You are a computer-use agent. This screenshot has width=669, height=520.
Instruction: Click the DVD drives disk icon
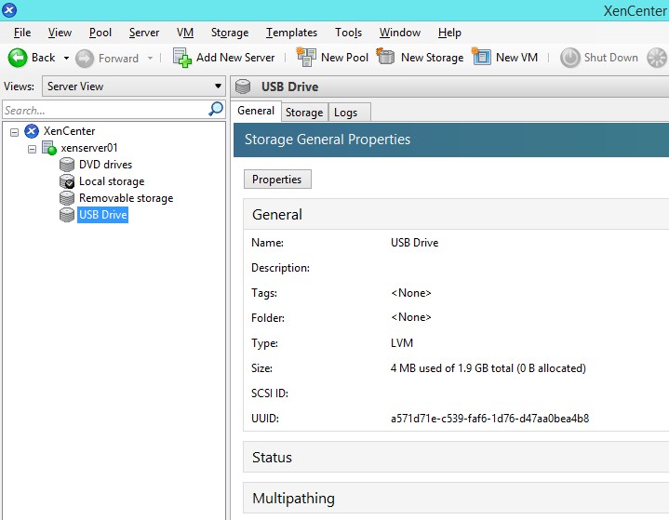tap(67, 165)
